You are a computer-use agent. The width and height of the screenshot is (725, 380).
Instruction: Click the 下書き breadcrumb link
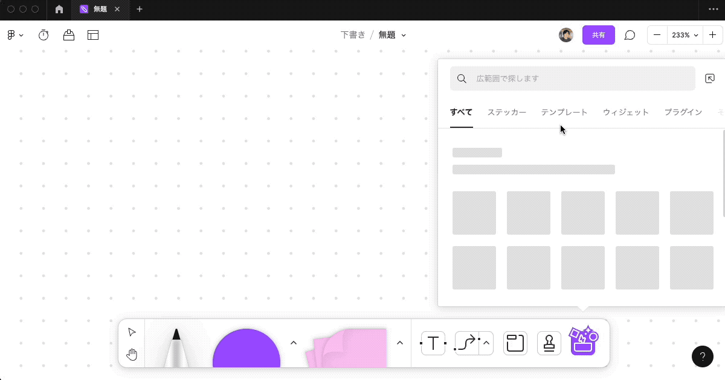[x=353, y=35]
